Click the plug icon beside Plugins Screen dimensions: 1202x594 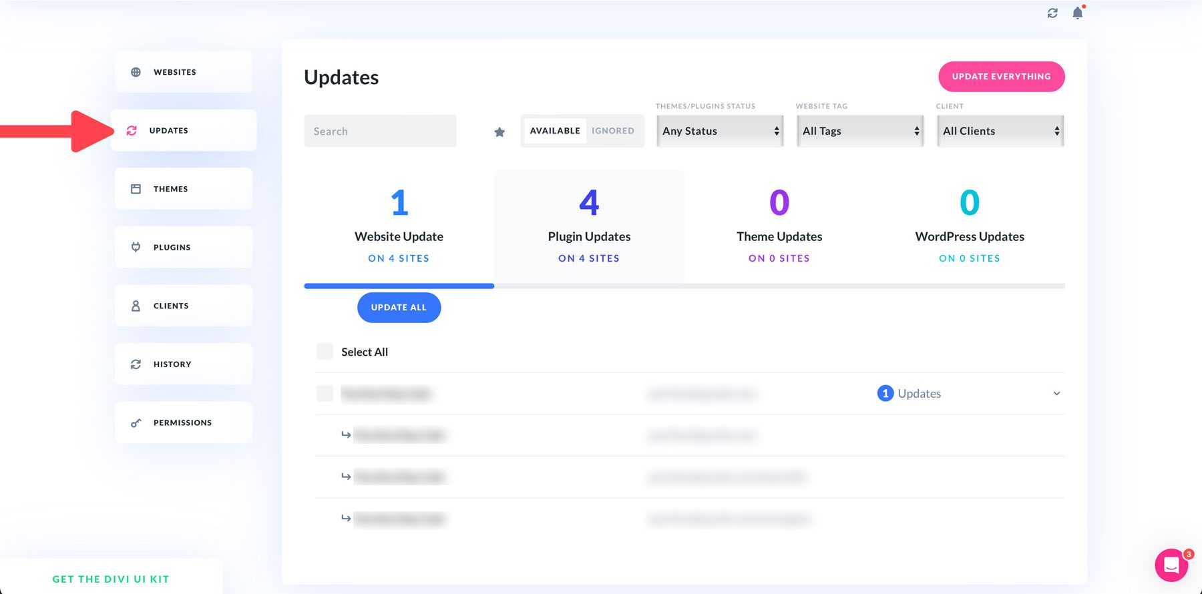(x=136, y=247)
